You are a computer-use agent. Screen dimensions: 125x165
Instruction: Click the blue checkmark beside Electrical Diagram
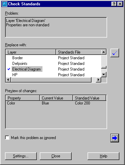coord(9,69)
